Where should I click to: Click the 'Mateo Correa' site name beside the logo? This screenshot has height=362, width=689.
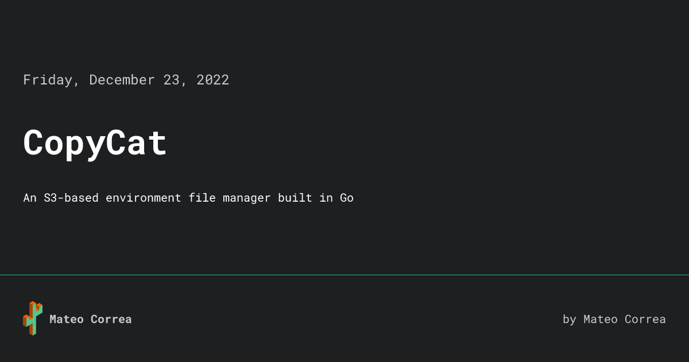pos(90,319)
